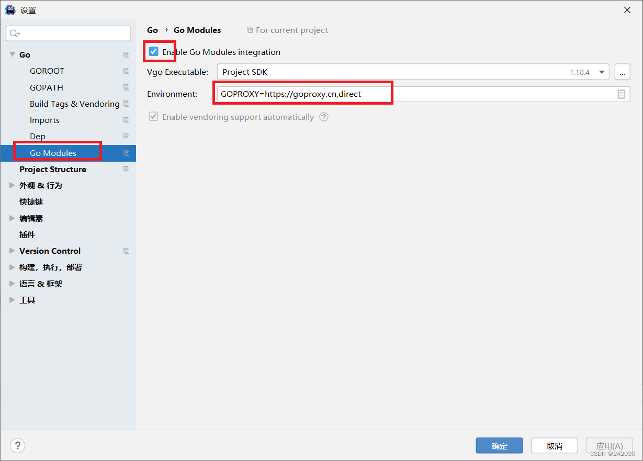Open Project Structure settings
The image size is (643, 461).
pyautogui.click(x=53, y=169)
